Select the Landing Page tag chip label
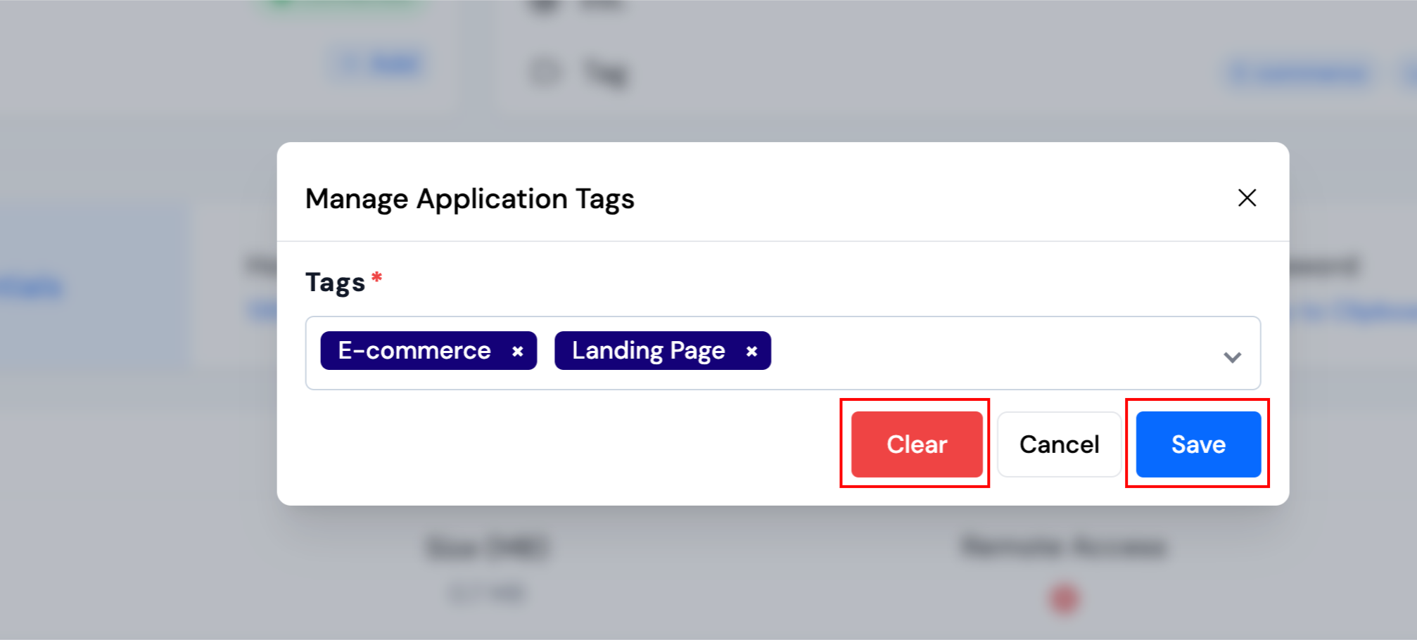Viewport: 1417px width, 640px height. [x=648, y=350]
